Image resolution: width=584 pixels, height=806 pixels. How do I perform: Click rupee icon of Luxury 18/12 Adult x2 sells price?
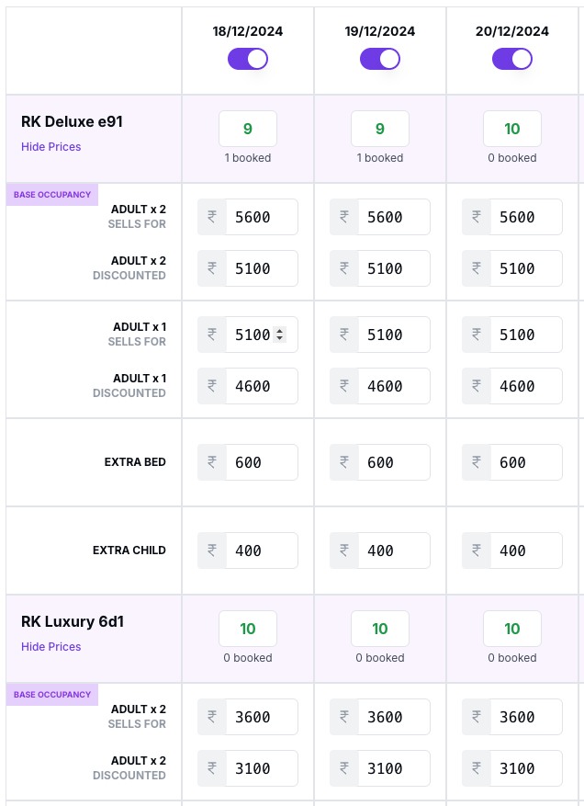tap(212, 717)
